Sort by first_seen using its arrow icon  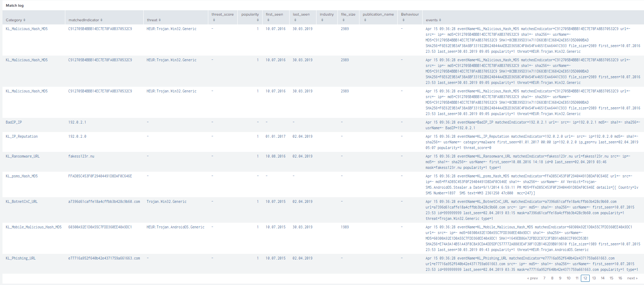[x=268, y=20]
